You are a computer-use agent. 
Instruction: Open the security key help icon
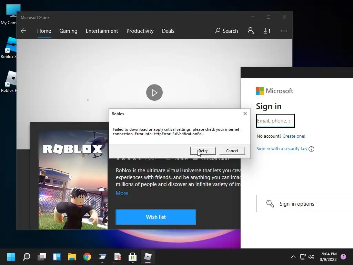click(x=311, y=149)
